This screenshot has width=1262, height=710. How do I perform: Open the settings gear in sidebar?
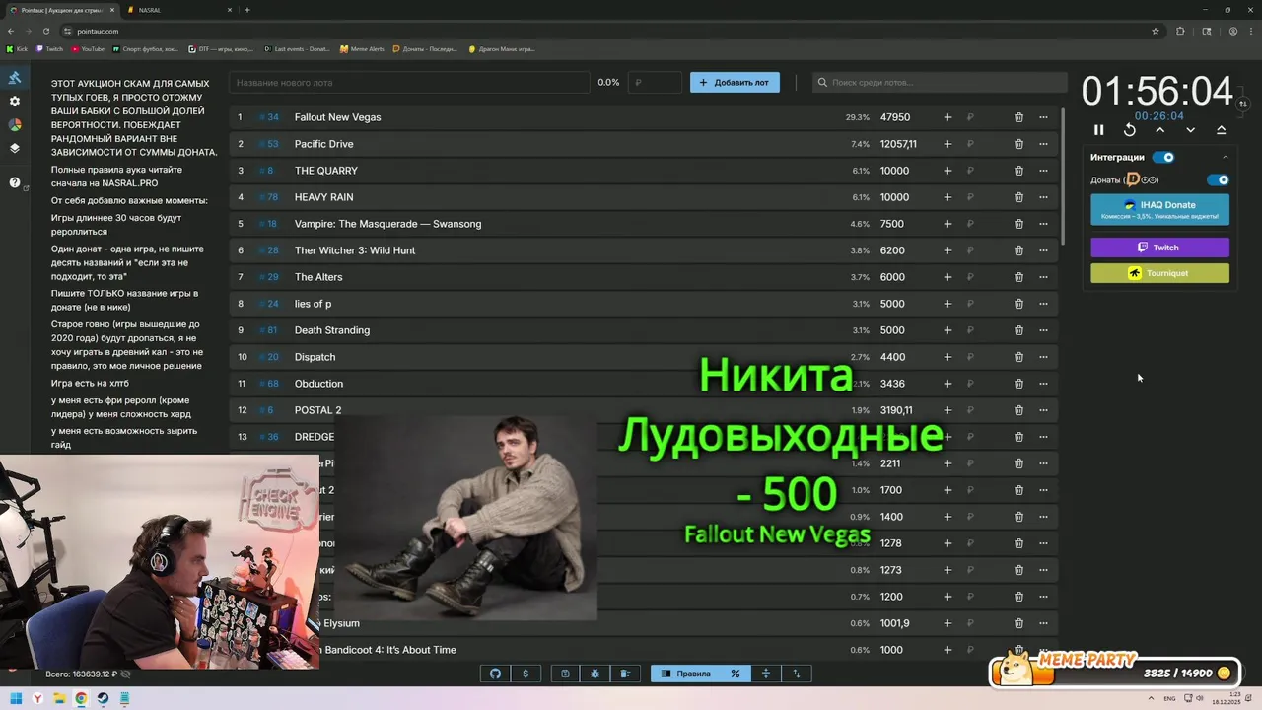(x=15, y=102)
